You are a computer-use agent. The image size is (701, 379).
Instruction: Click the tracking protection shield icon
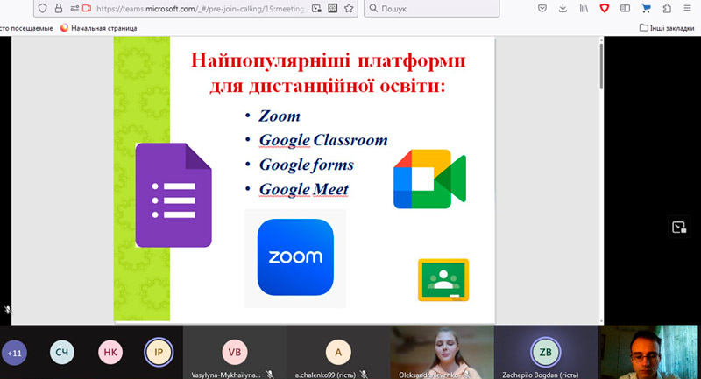(x=44, y=9)
